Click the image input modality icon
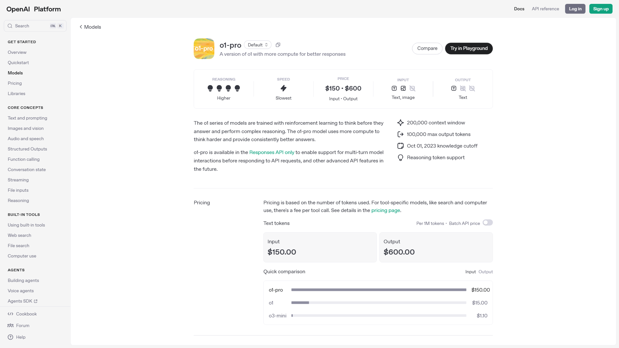619x348 pixels. [x=403, y=88]
